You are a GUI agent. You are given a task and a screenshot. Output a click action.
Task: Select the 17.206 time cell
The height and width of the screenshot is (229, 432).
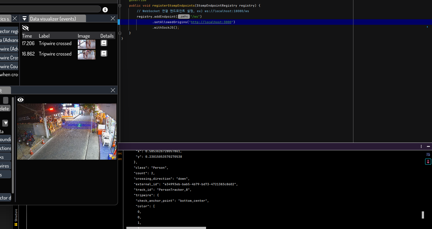pos(28,43)
